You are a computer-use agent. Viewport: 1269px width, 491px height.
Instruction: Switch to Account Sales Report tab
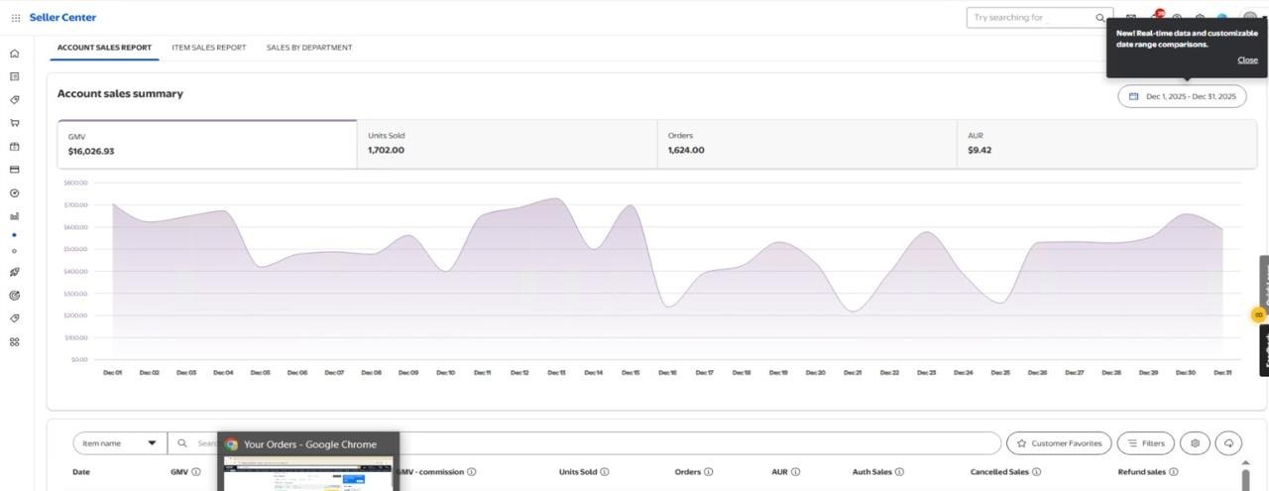(104, 48)
